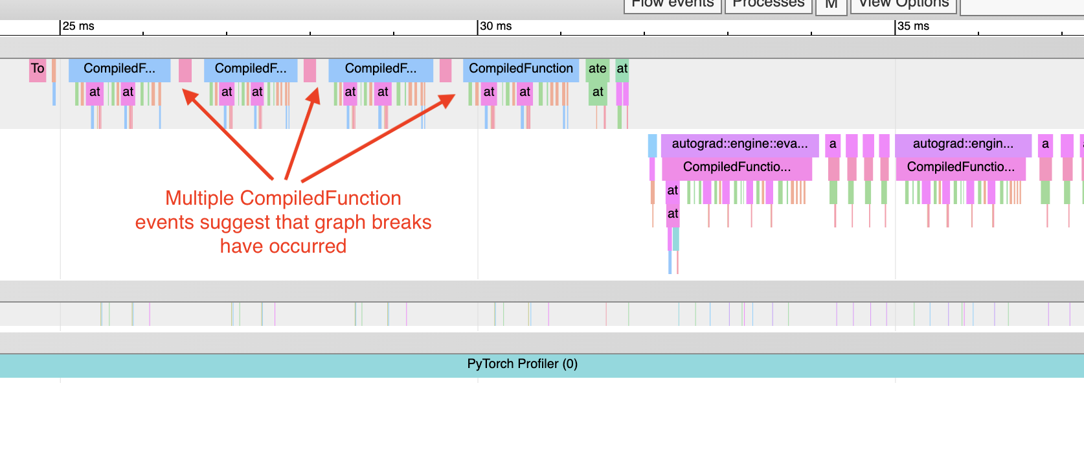Select pink slice right after first CompiledF...
The width and height of the screenshot is (1084, 473).
185,70
